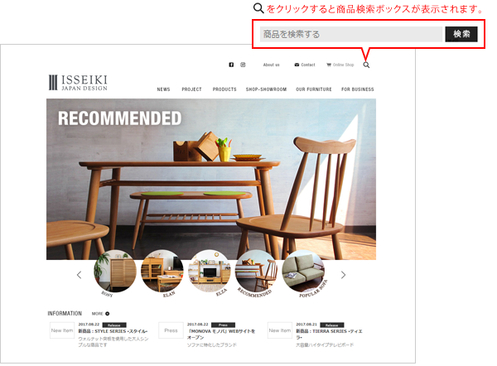Select the ROSY circular thumbnail
Image resolution: width=497 pixels, height=366 pixels.
click(115, 271)
